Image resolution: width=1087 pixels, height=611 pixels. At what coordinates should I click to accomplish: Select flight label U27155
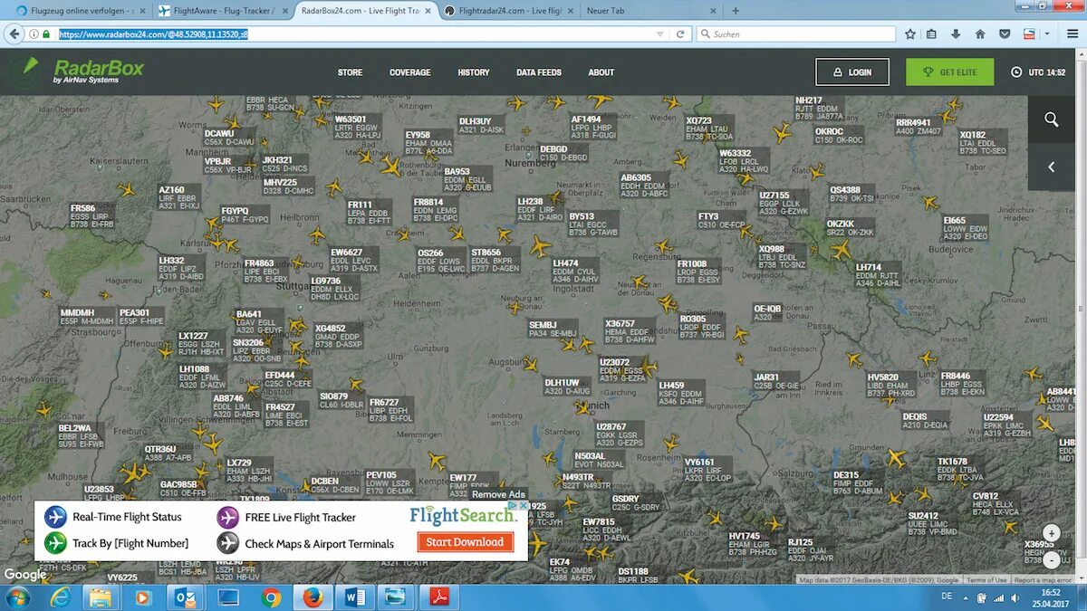click(784, 203)
